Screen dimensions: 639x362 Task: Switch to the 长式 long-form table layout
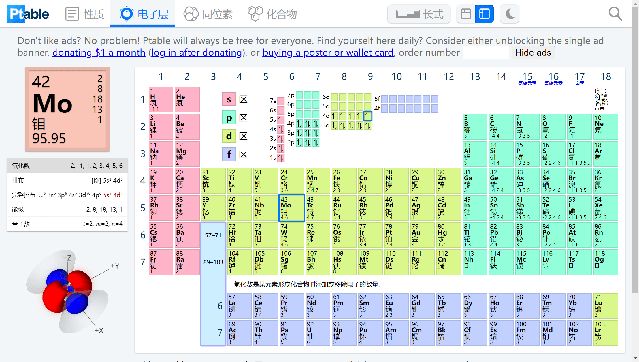click(x=419, y=14)
